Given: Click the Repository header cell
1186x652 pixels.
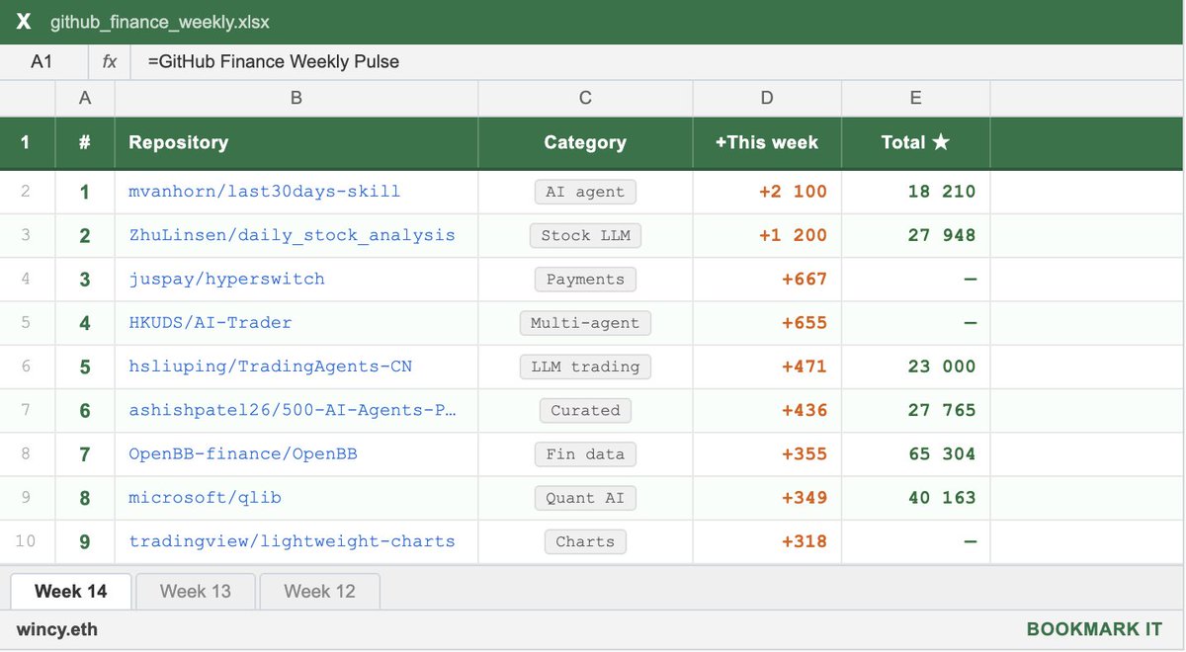Looking at the screenshot, I should point(296,142).
